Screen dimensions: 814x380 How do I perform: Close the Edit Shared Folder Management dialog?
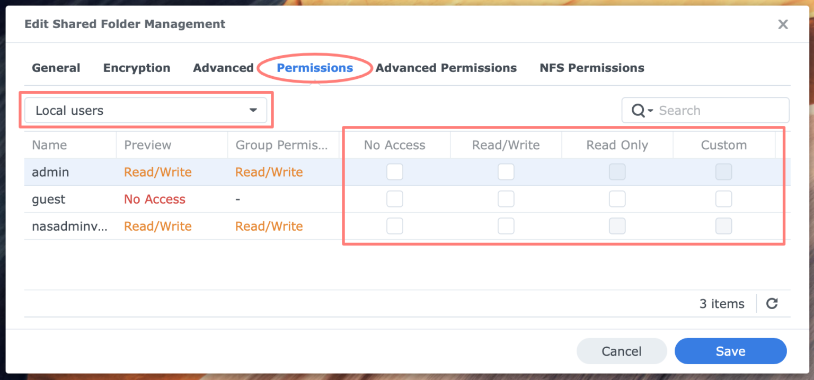click(783, 24)
